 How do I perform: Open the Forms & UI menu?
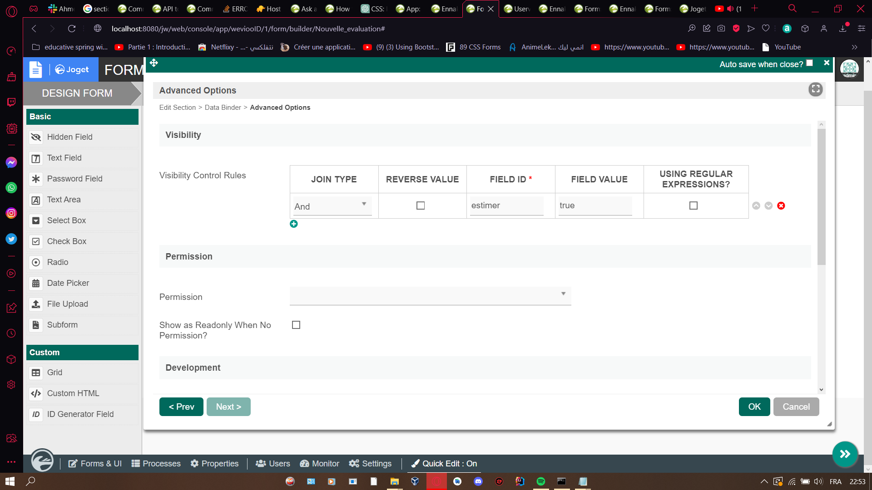click(95, 463)
